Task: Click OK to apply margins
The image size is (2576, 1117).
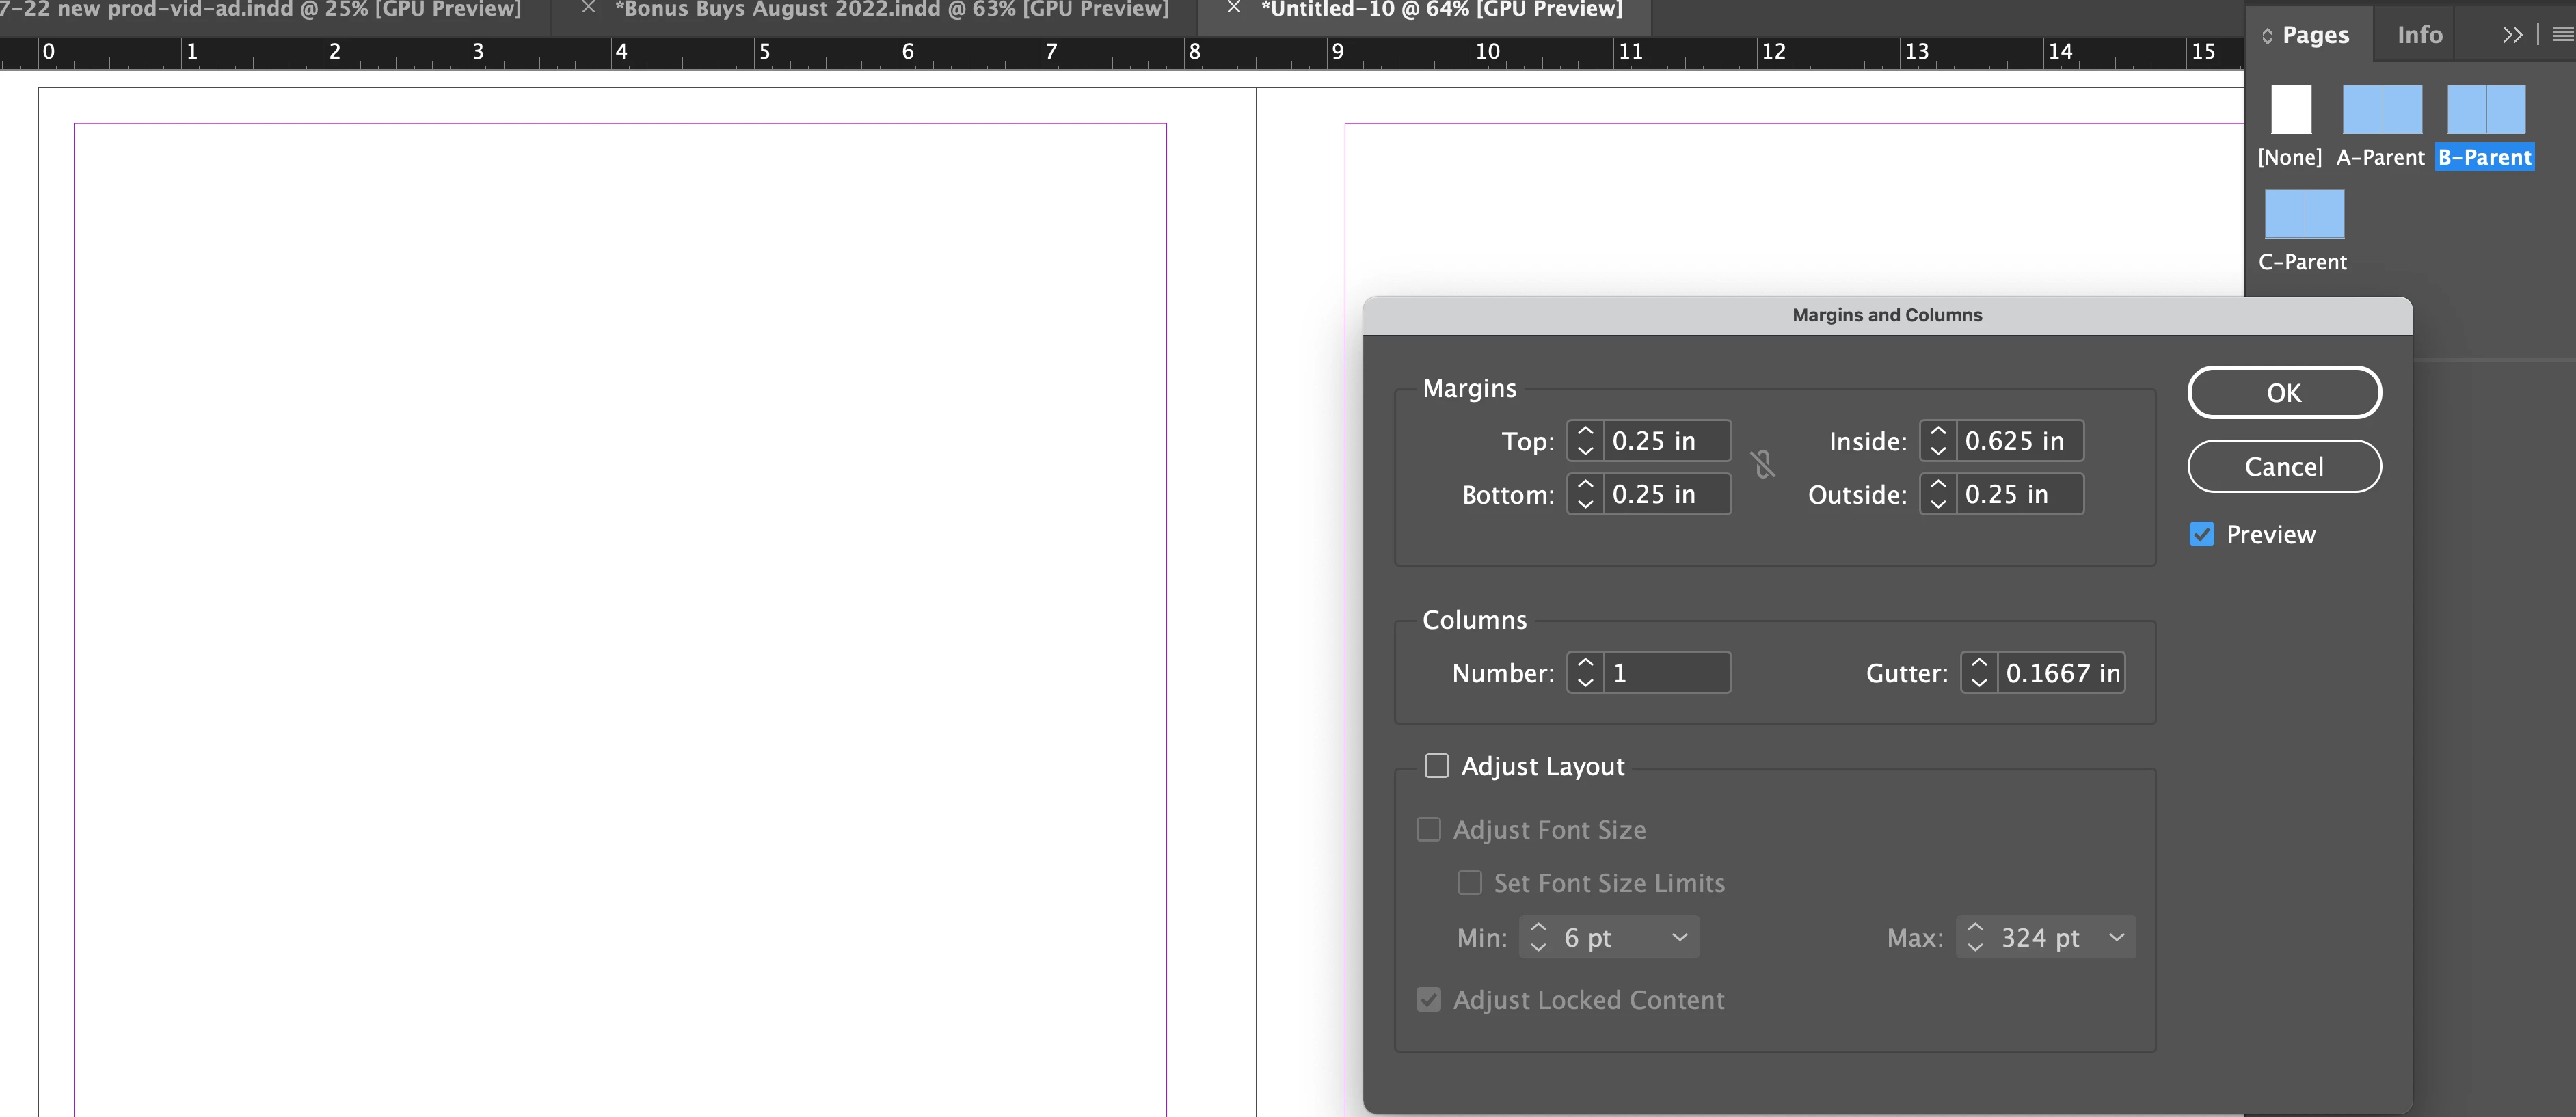Action: point(2284,392)
